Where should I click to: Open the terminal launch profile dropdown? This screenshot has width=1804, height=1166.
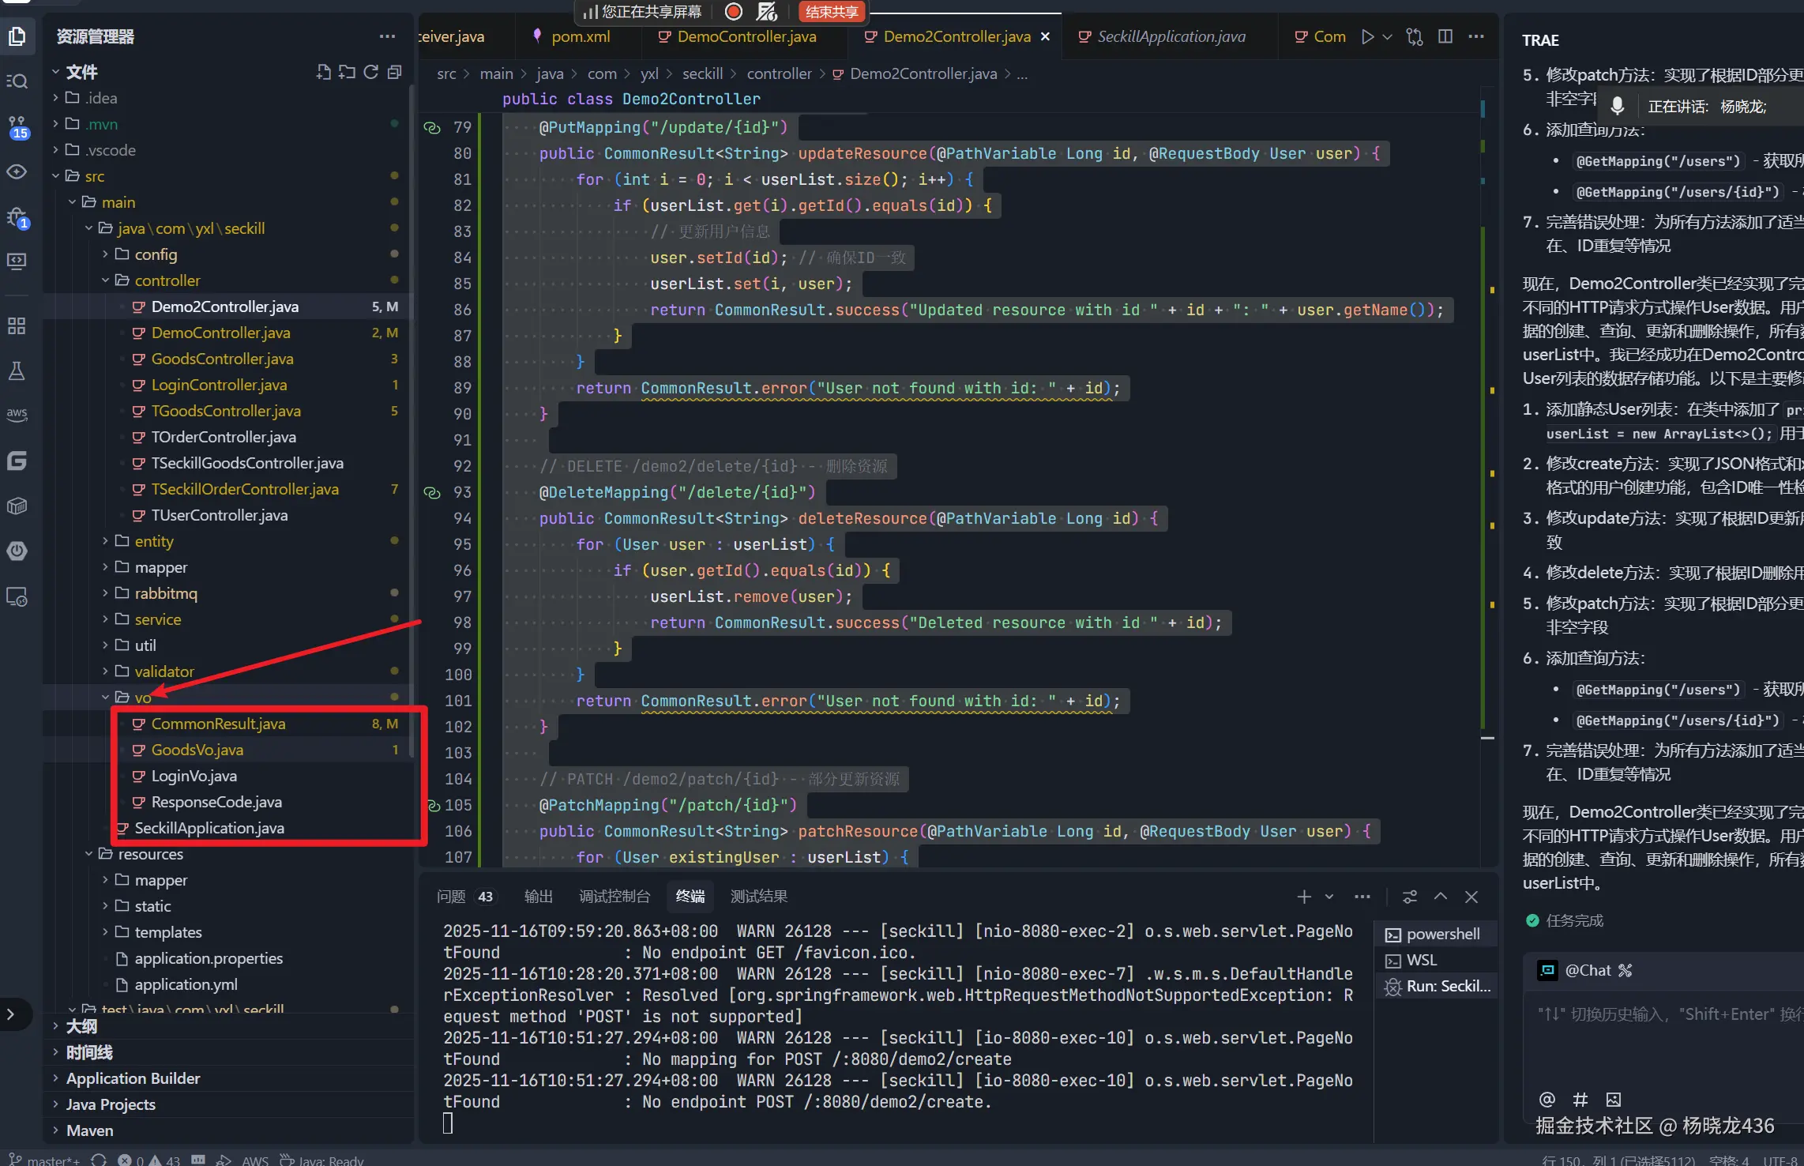tap(1329, 897)
